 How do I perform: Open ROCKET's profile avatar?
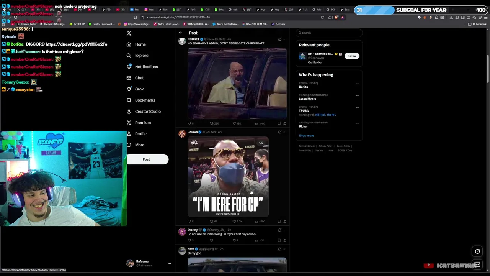pyautogui.click(x=182, y=41)
